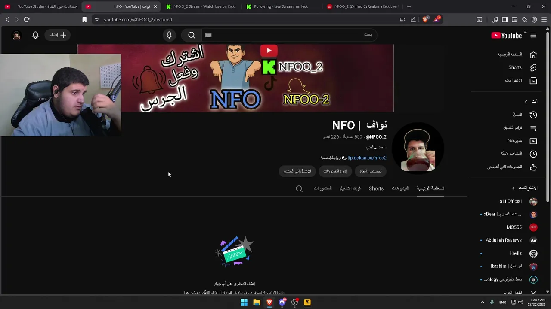Open Subscriptions feed icon in sidebar
Screen dimensions: 551x309
(x=533, y=81)
